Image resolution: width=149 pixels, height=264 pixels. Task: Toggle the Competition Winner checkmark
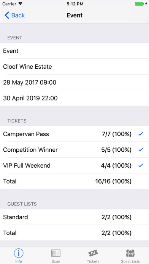pyautogui.click(x=141, y=150)
